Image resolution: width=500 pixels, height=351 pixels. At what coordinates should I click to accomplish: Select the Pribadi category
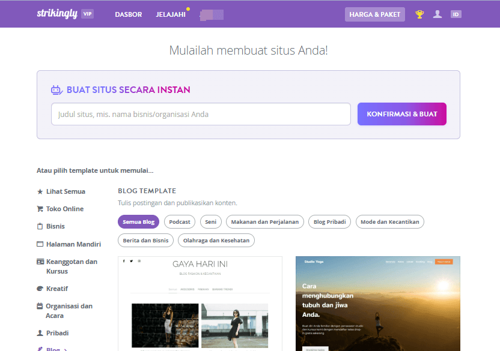click(x=58, y=333)
